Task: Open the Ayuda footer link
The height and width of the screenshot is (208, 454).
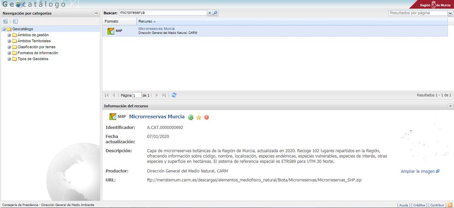Action: pyautogui.click(x=404, y=205)
